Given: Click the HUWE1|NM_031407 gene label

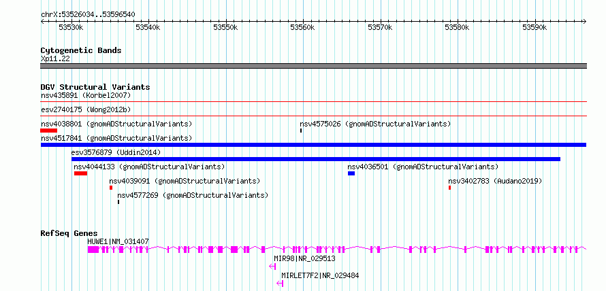Looking at the screenshot, I should coord(118,241).
